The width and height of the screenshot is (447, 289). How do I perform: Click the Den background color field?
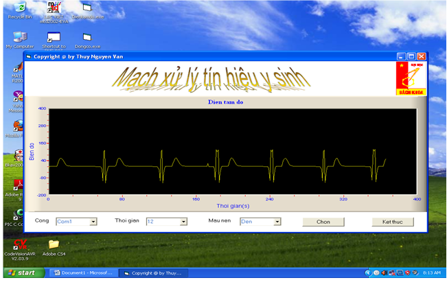tap(257, 222)
